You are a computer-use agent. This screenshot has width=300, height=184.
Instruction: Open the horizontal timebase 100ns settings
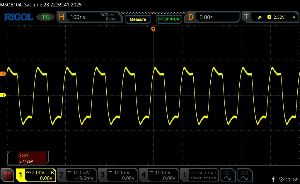click(x=89, y=17)
